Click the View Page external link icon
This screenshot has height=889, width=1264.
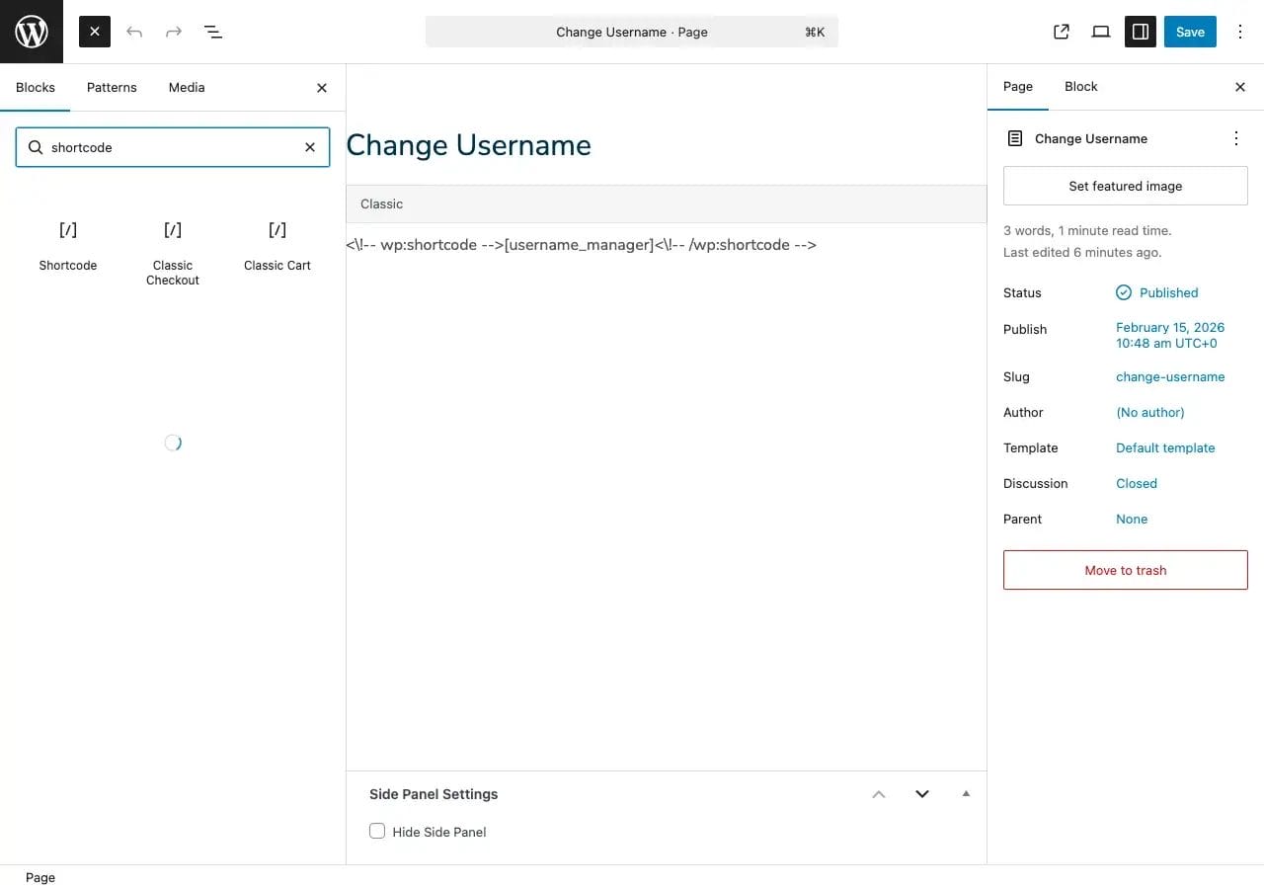pyautogui.click(x=1062, y=32)
